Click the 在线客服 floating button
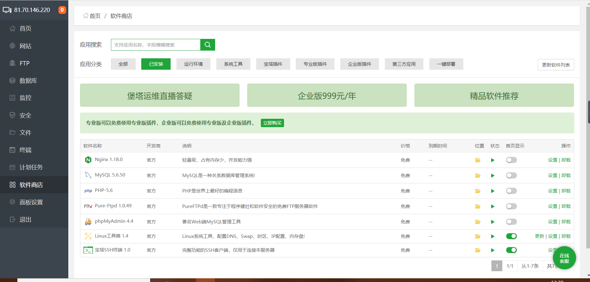 (564, 258)
